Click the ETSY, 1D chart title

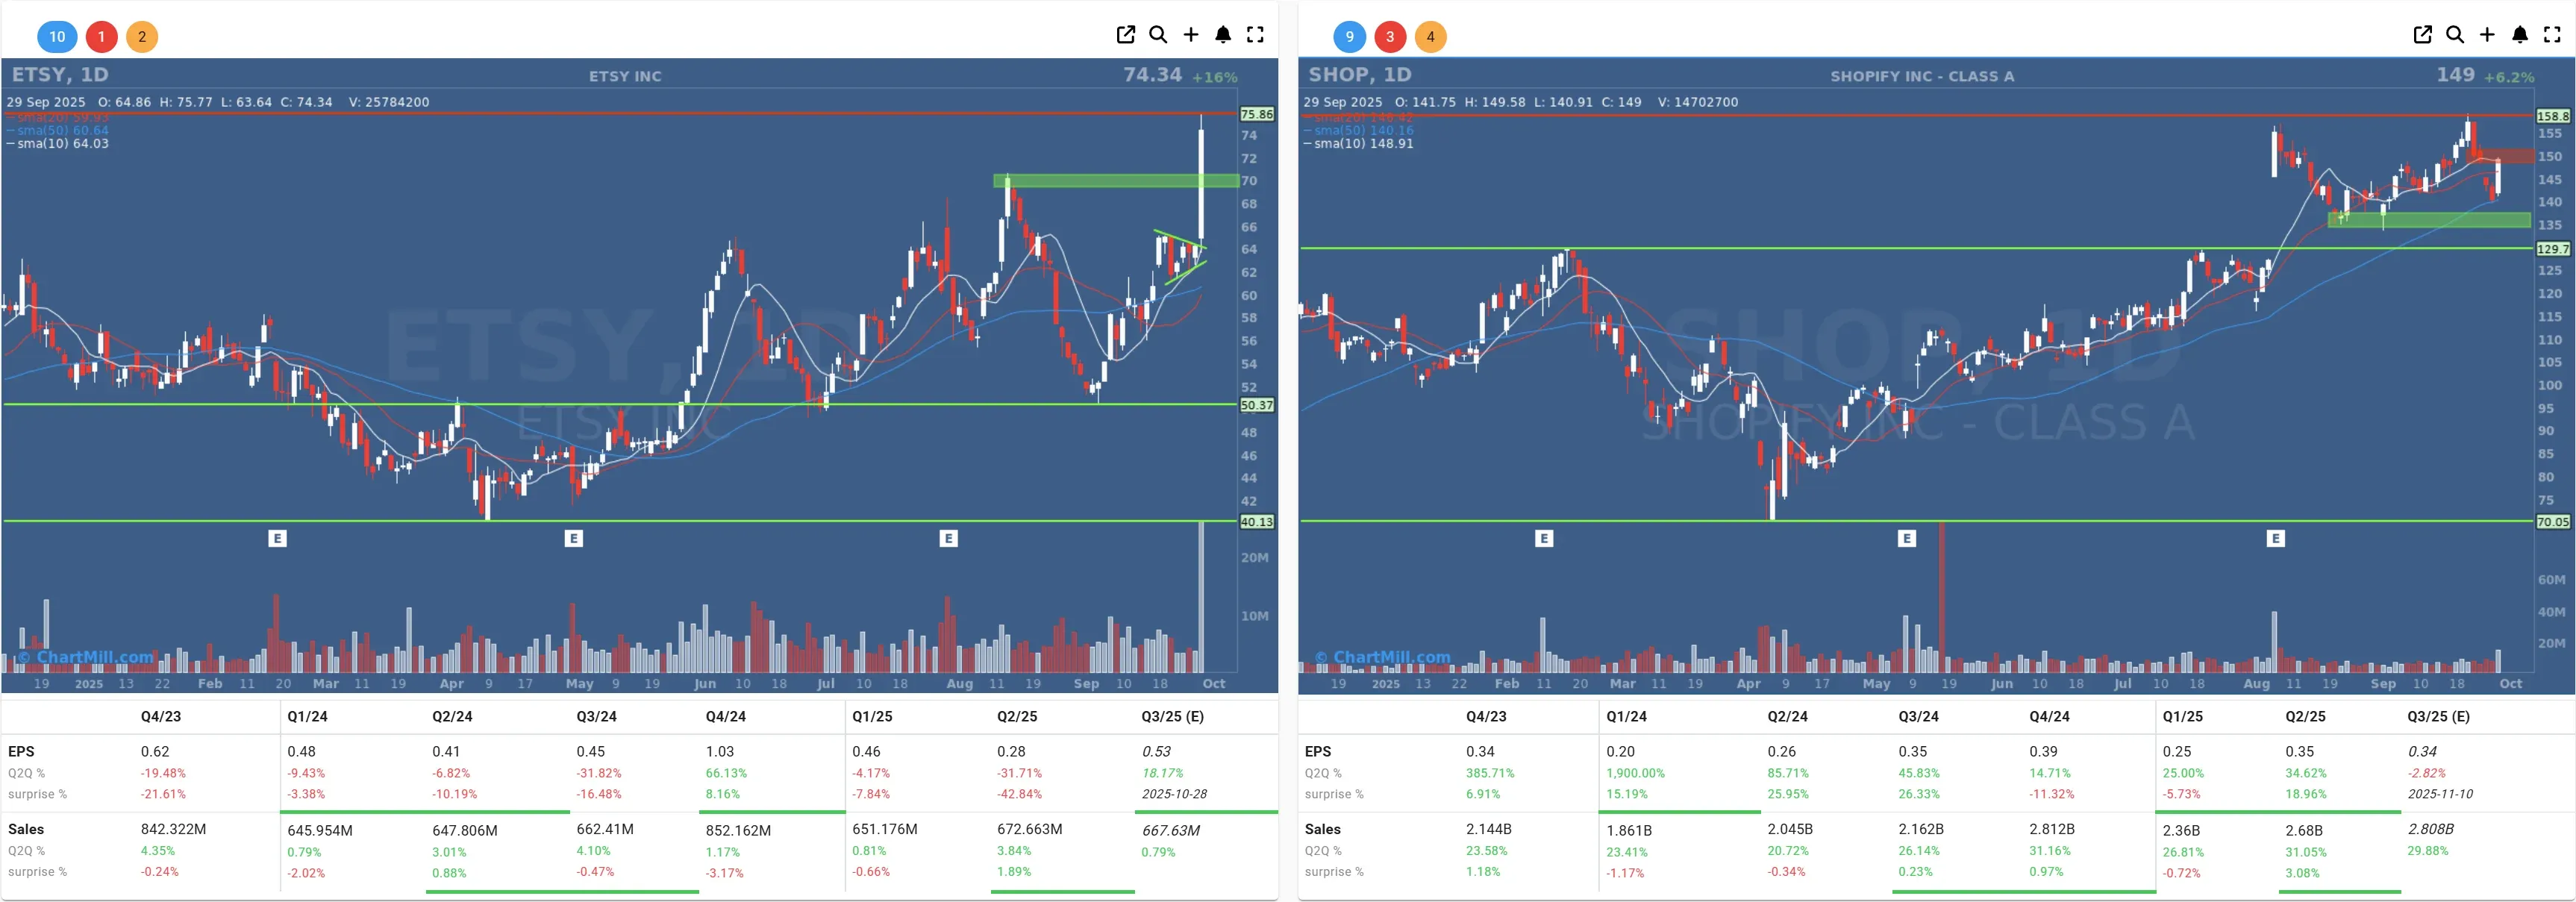coord(60,75)
